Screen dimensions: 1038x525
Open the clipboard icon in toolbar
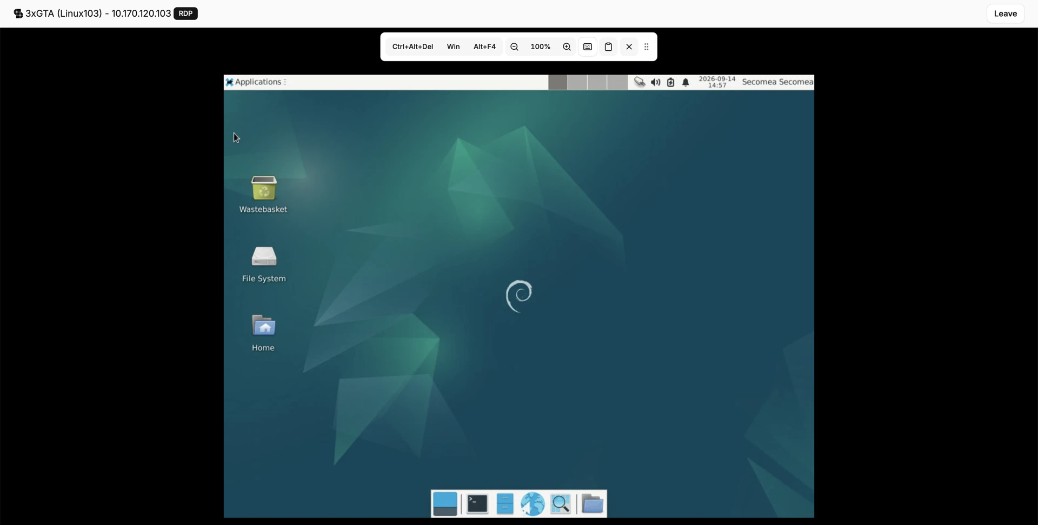(x=608, y=46)
